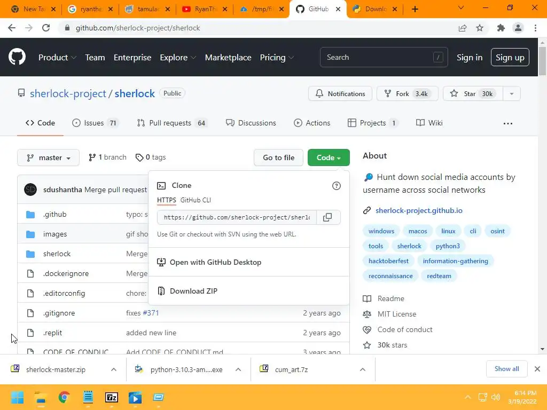The image size is (547, 410).
Task: Click Sign in link
Action: [470, 58]
